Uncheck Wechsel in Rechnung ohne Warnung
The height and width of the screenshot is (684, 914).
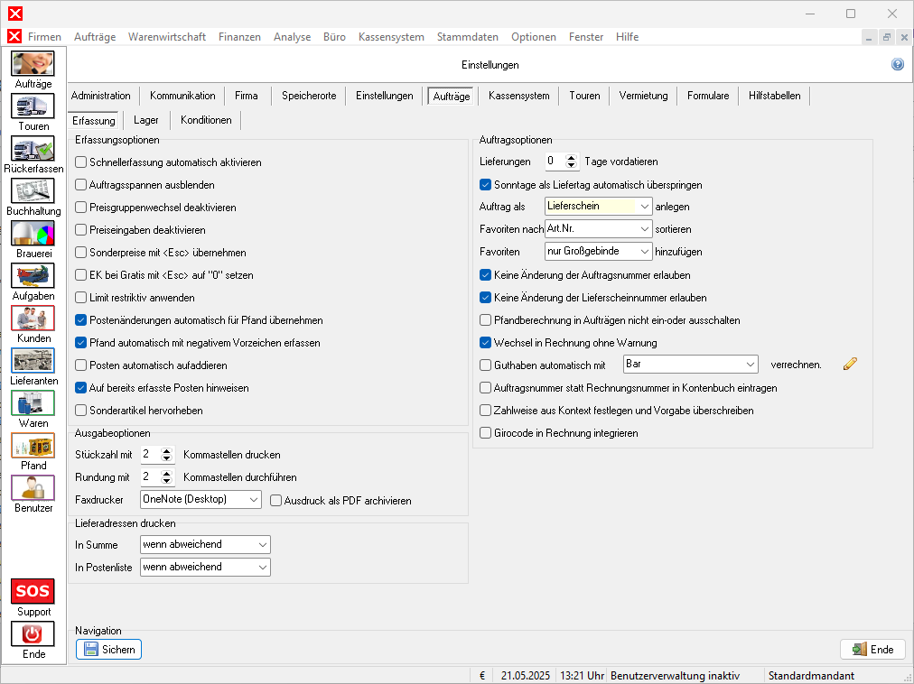click(x=486, y=343)
